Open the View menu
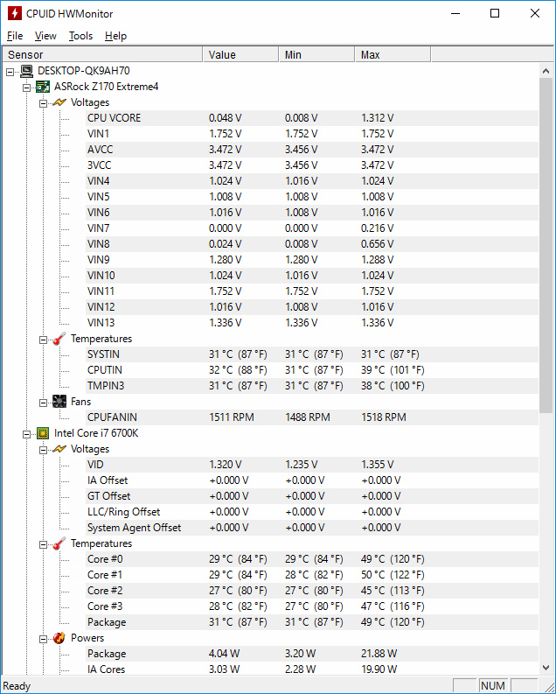 tap(45, 36)
